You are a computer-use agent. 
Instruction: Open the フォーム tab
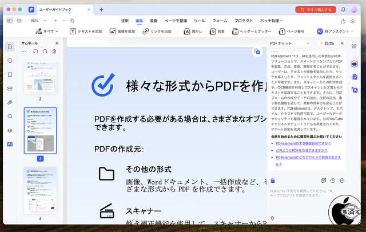(220, 21)
